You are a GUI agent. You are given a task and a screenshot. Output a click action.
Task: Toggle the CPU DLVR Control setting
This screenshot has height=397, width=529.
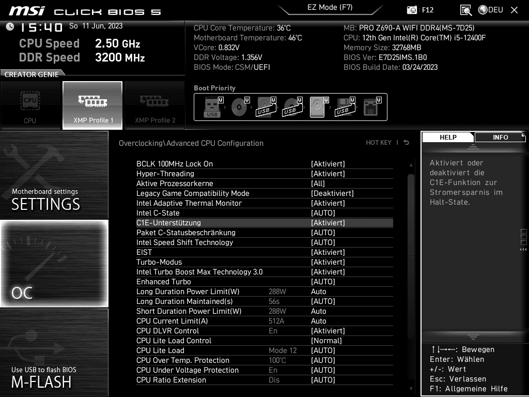click(264, 331)
